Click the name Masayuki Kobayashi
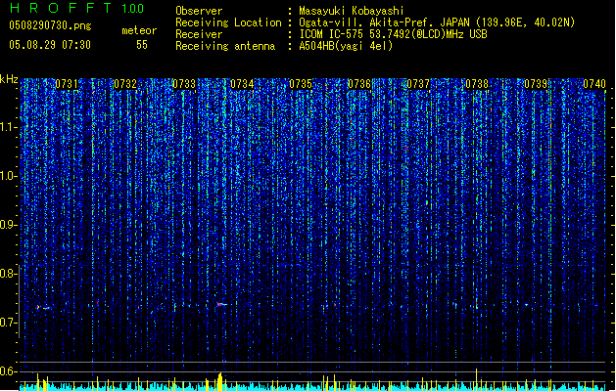 point(352,11)
